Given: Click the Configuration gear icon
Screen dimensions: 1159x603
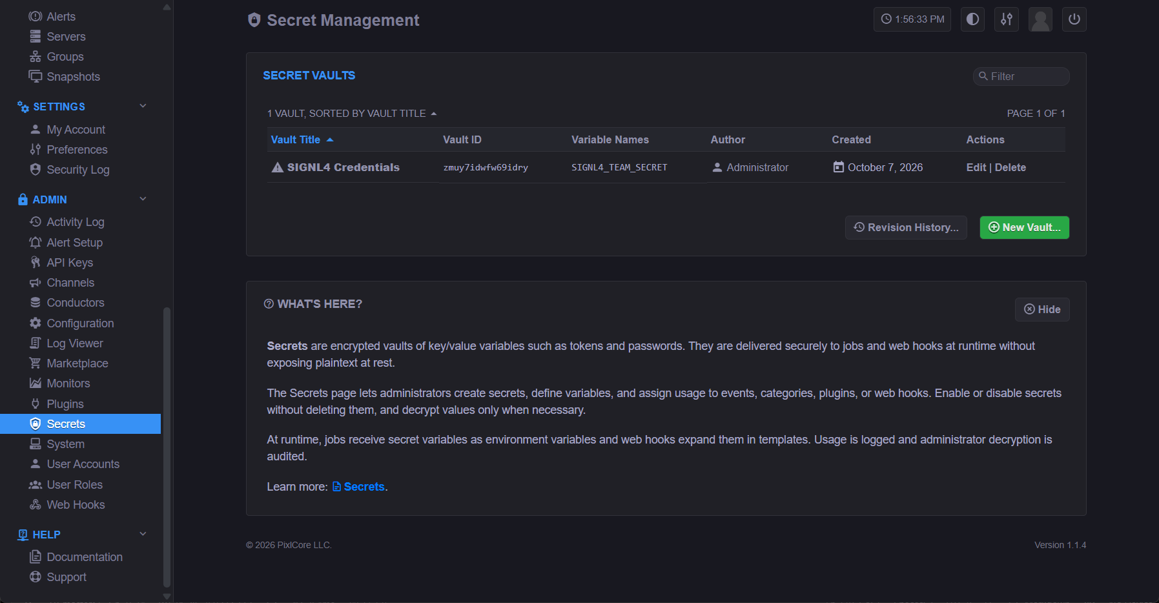Looking at the screenshot, I should tap(36, 323).
